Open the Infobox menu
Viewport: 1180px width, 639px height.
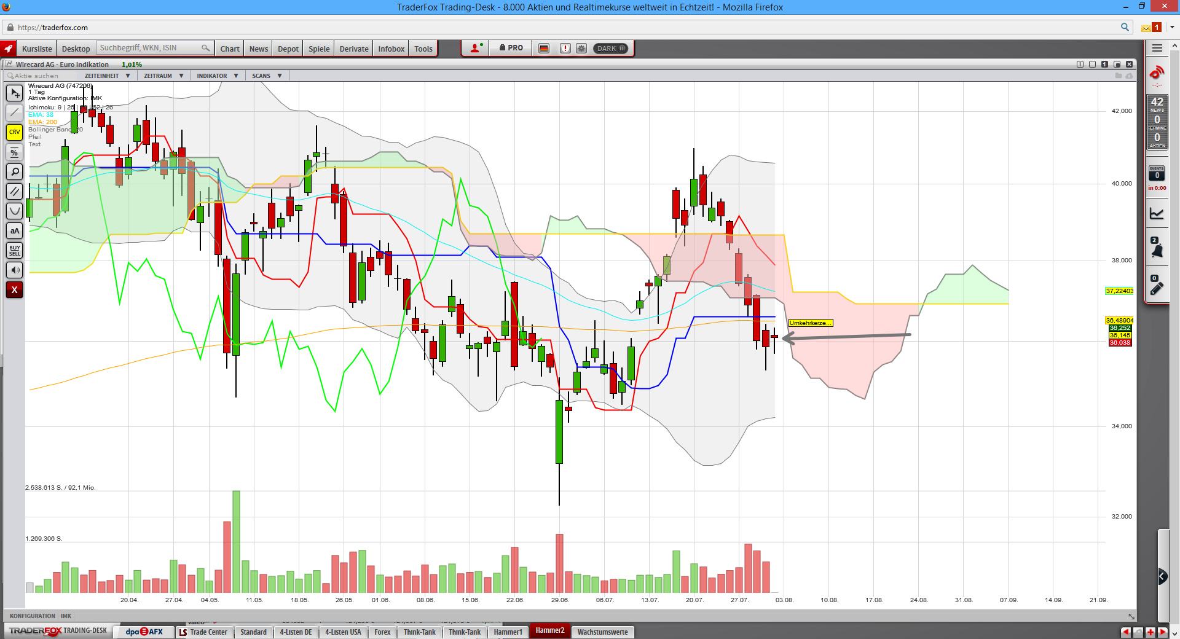pyautogui.click(x=391, y=49)
